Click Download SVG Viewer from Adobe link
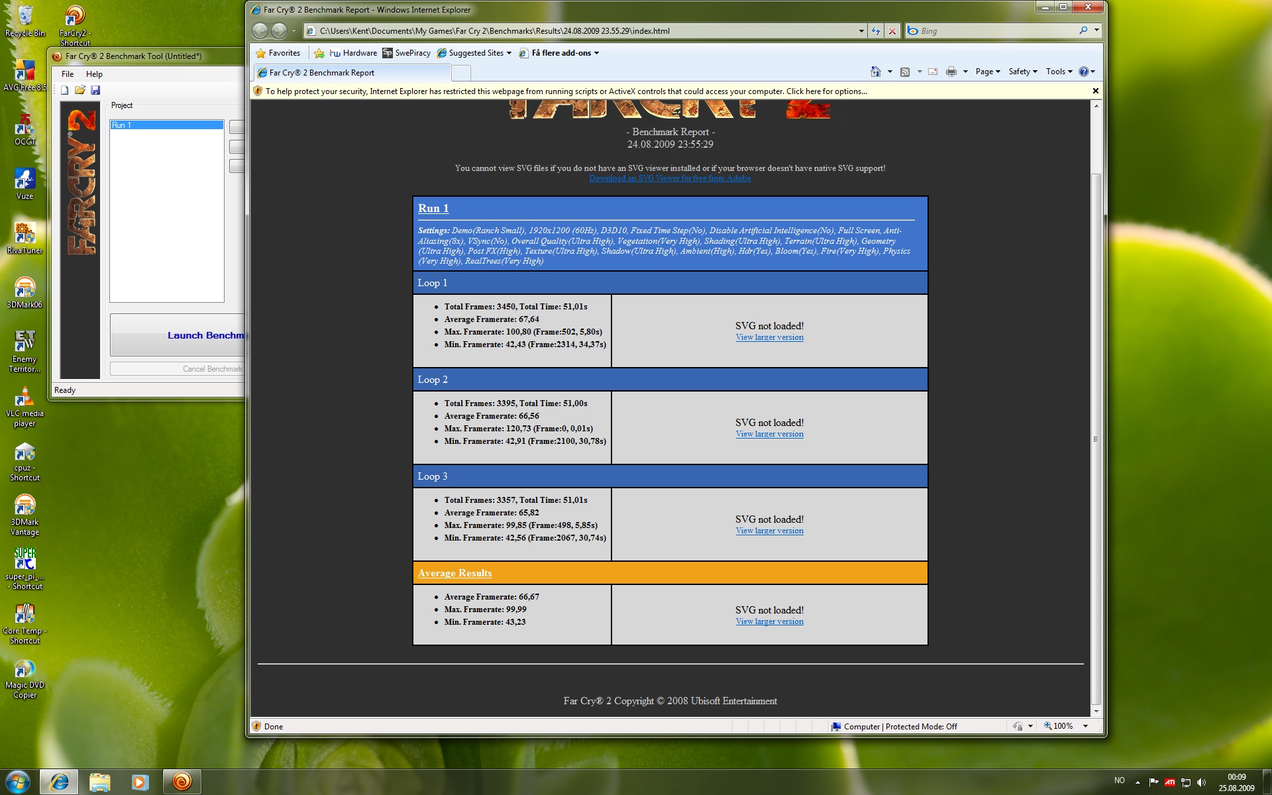 click(x=670, y=178)
